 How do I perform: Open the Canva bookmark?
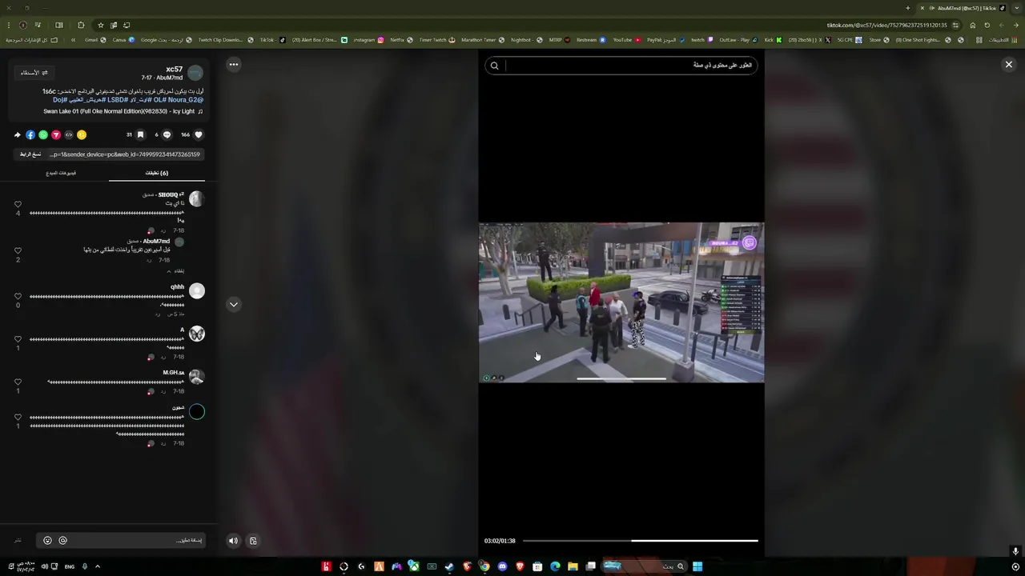pyautogui.click(x=123, y=39)
